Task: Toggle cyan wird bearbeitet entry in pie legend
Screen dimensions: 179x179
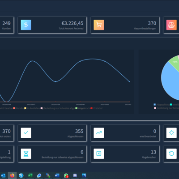Action: pyautogui.click(x=175, y=105)
